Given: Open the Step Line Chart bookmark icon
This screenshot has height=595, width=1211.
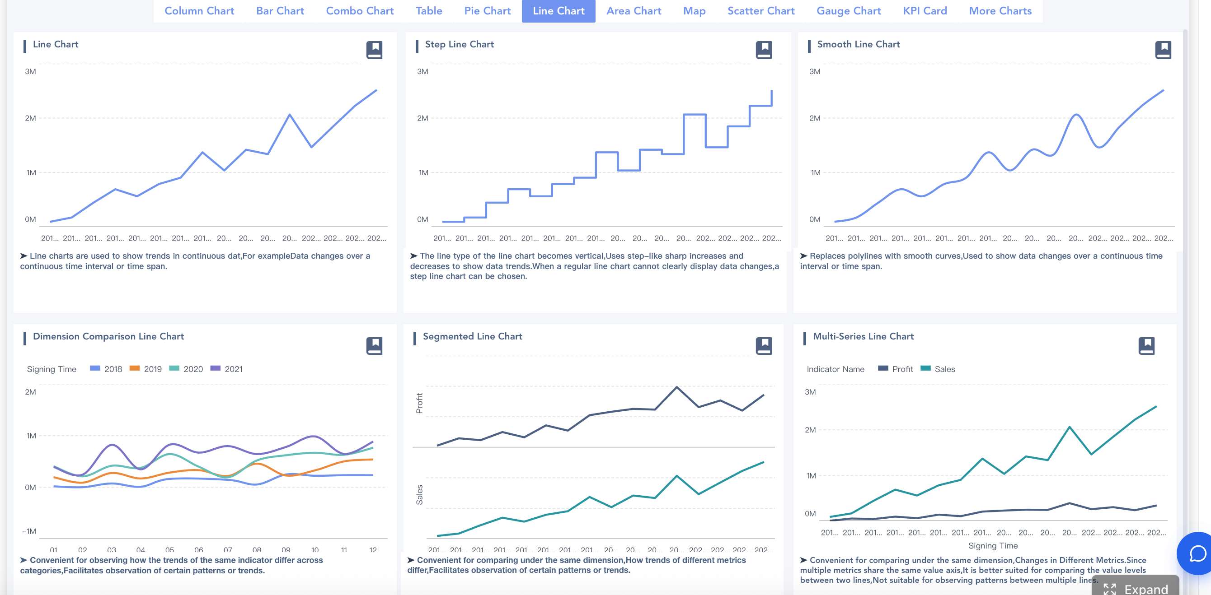Looking at the screenshot, I should click(764, 50).
